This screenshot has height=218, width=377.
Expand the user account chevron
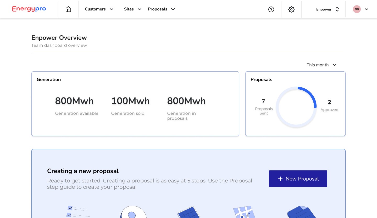pos(367,9)
